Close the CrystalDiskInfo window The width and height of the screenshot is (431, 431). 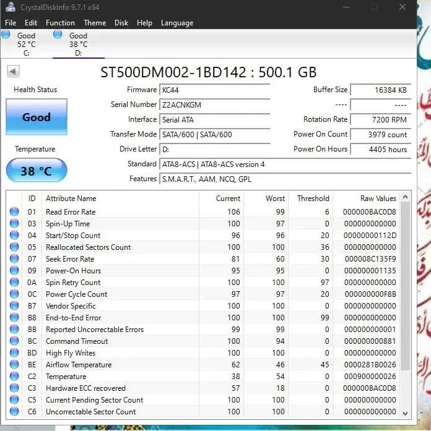[x=403, y=7]
